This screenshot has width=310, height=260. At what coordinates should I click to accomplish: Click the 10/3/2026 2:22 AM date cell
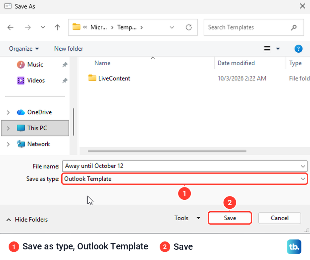pyautogui.click(x=242, y=78)
